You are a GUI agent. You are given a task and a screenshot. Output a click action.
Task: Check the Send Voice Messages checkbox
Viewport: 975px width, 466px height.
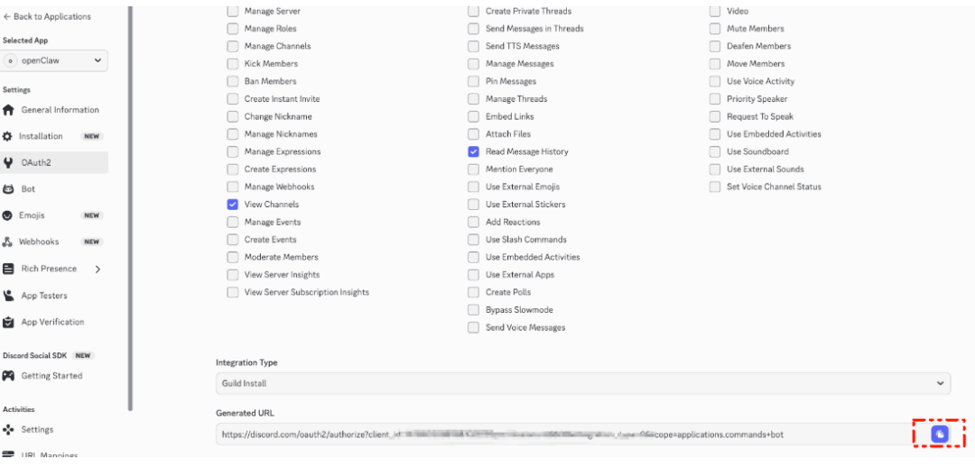(x=474, y=327)
